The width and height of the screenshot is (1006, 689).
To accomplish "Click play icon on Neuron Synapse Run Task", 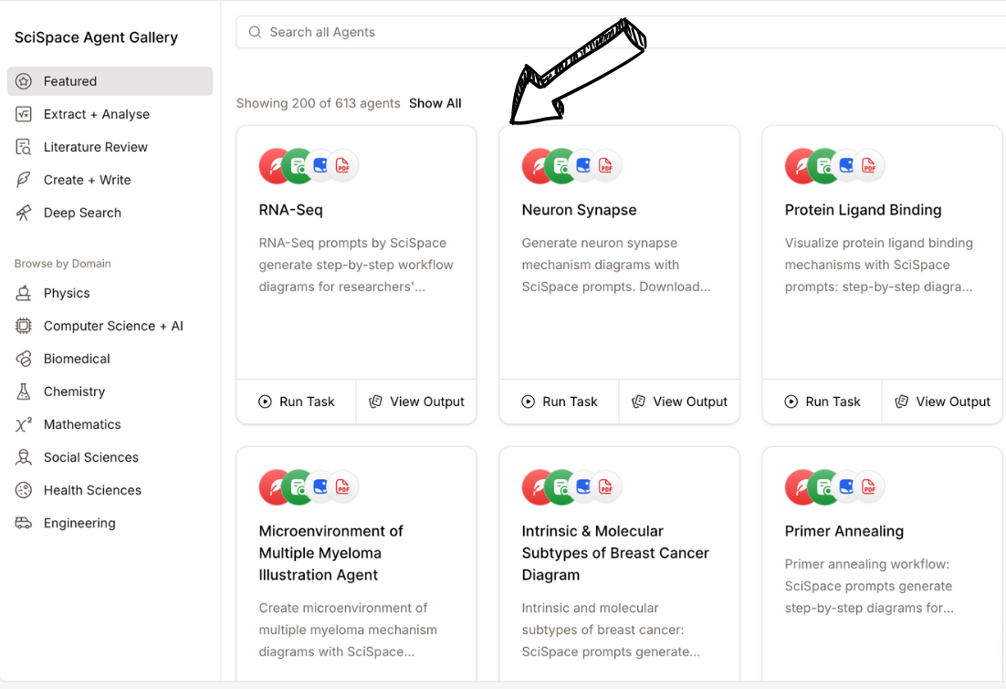I will point(528,402).
